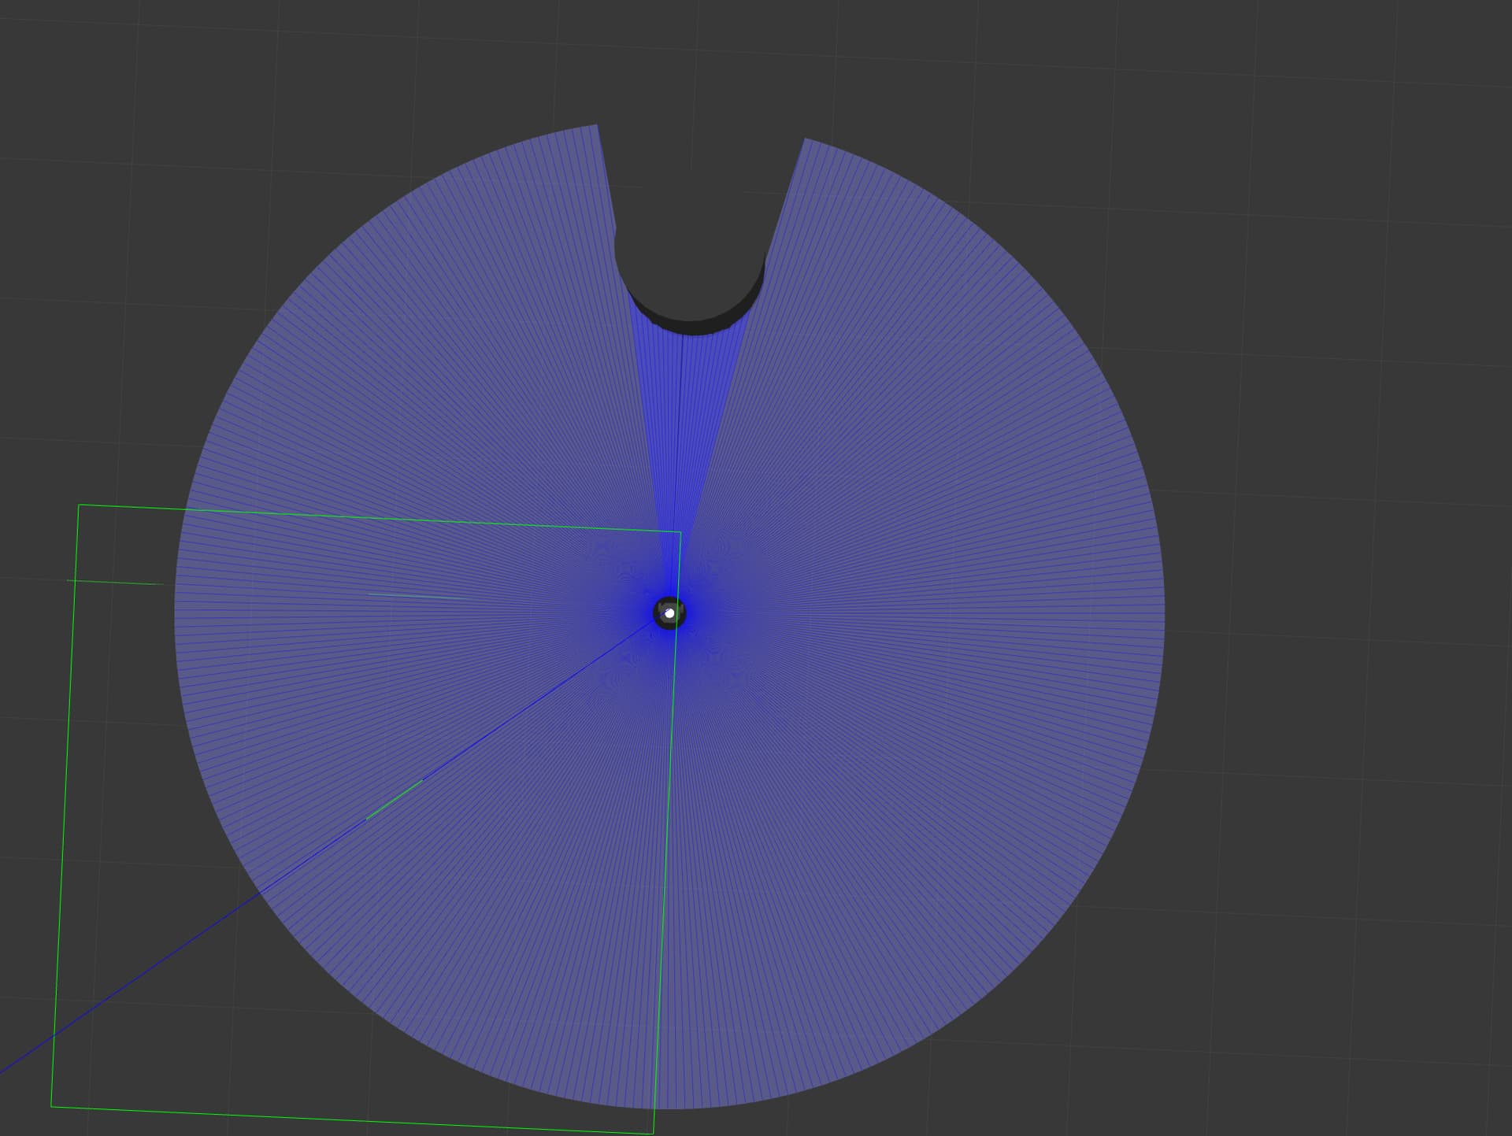Select the green bounding box top-left corner

pos(79,505)
